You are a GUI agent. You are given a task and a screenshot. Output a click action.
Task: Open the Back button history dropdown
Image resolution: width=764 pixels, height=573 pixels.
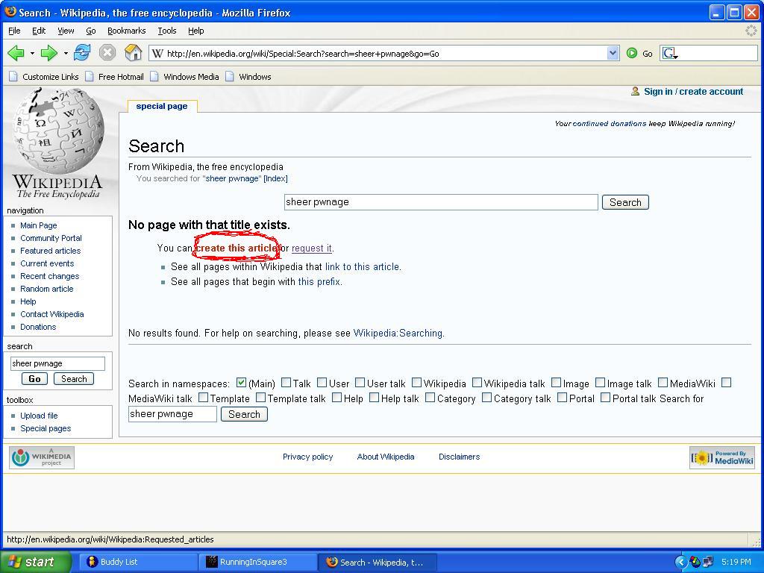(32, 53)
